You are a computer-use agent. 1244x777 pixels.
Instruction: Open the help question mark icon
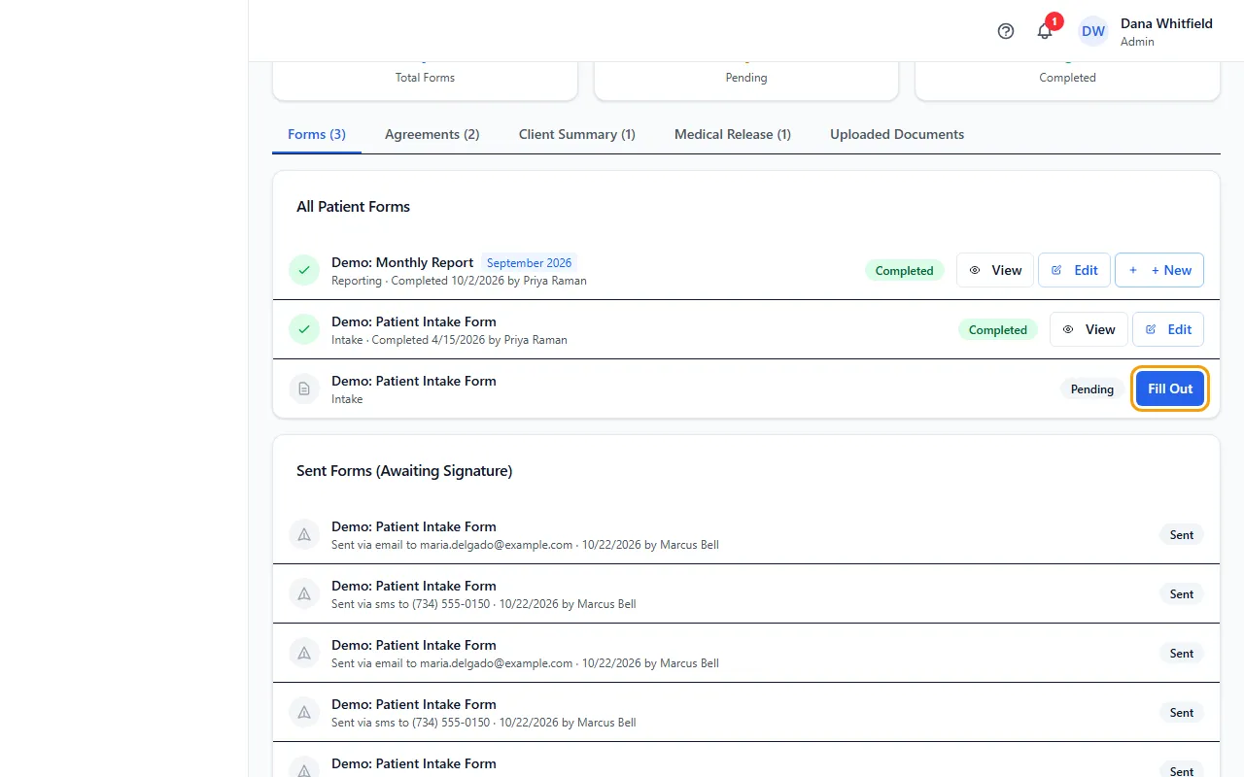(1006, 31)
